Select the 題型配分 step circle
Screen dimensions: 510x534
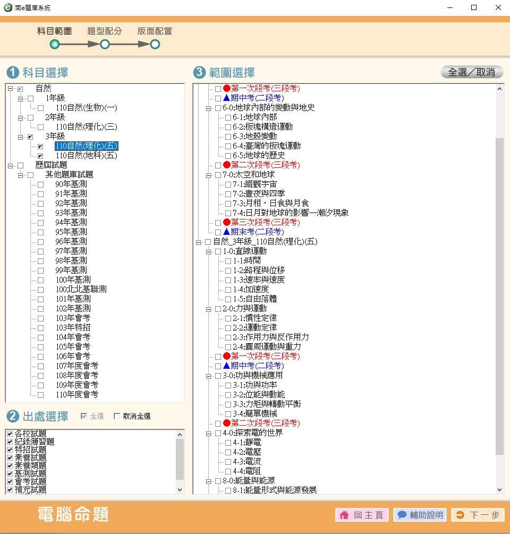point(105,44)
